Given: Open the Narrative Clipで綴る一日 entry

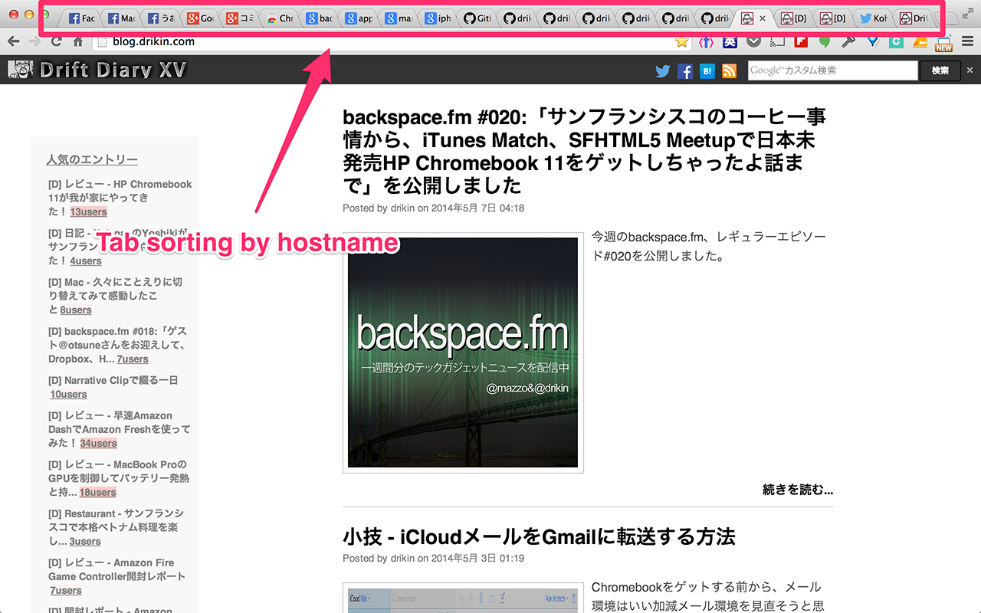Looking at the screenshot, I should tap(113, 380).
